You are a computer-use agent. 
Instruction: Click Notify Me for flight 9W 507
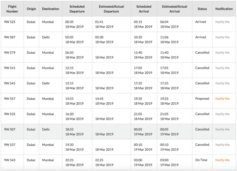(x=222, y=129)
